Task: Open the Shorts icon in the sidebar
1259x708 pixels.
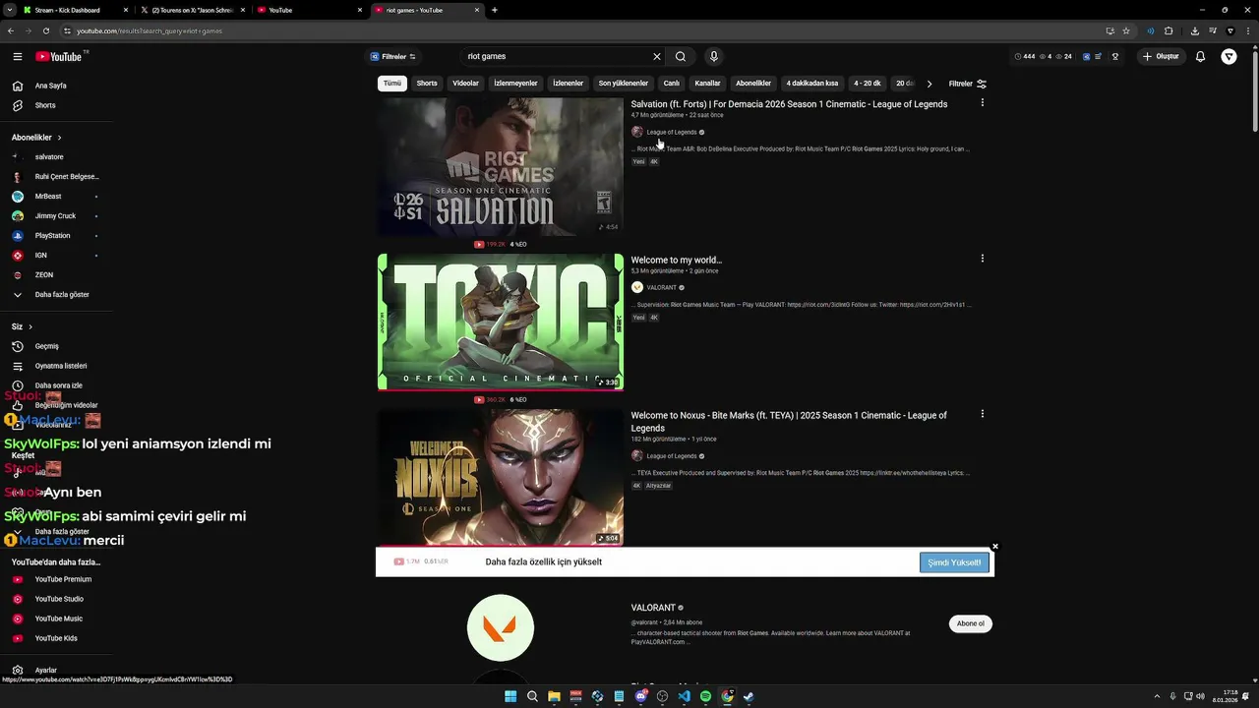Action: pos(17,105)
